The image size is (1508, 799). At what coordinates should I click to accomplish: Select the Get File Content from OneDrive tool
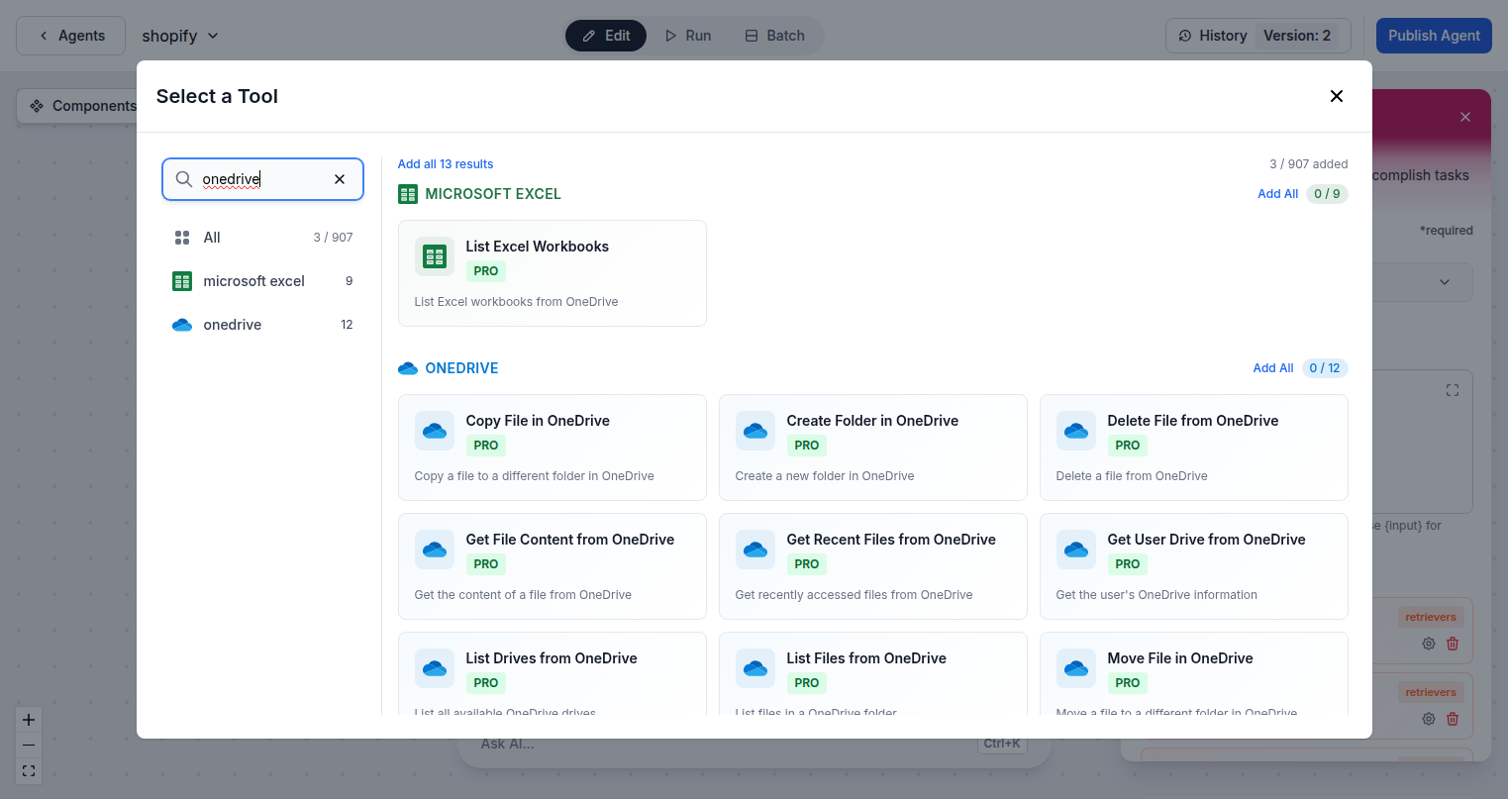(x=552, y=565)
